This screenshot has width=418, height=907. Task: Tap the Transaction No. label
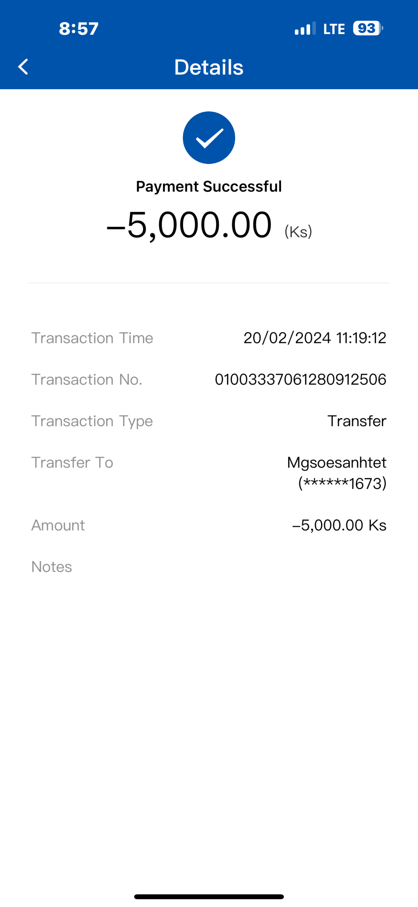(87, 380)
